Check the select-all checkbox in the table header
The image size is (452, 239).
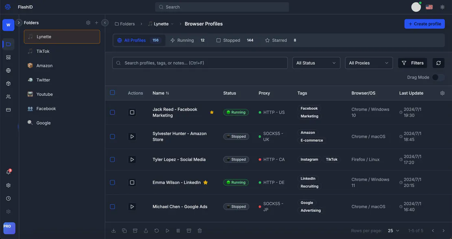[x=112, y=93]
